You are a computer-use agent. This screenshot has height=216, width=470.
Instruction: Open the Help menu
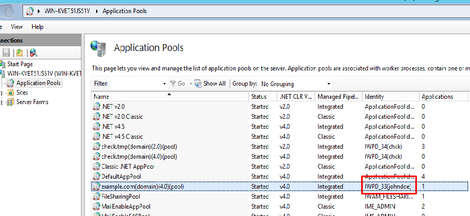tap(37, 27)
